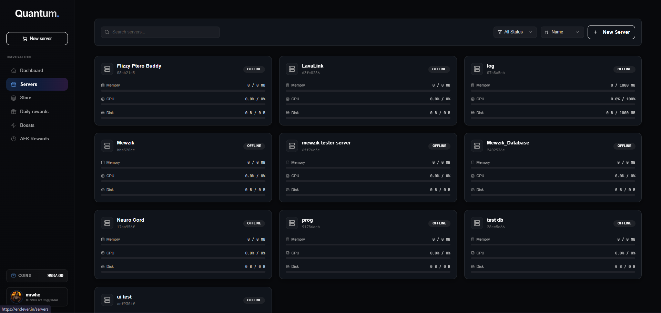The image size is (661, 313).
Task: Click the New server sidebar button
Action: 37,38
